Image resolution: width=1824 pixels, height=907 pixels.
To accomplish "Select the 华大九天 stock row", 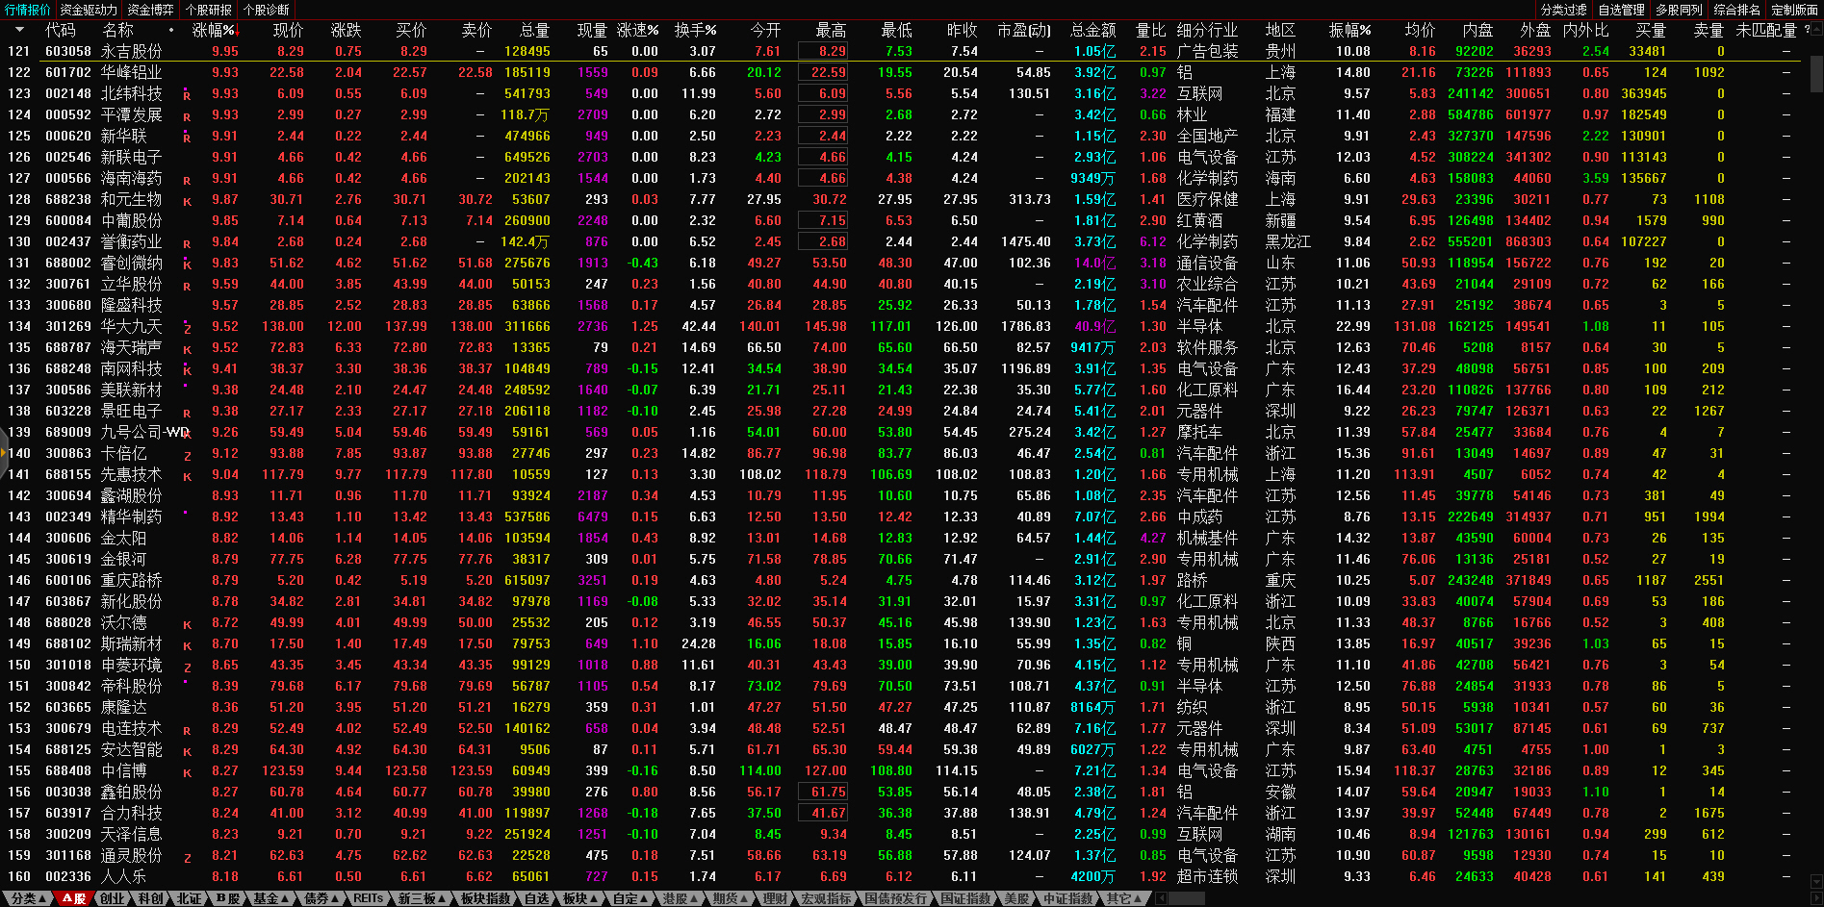I will coord(131,326).
